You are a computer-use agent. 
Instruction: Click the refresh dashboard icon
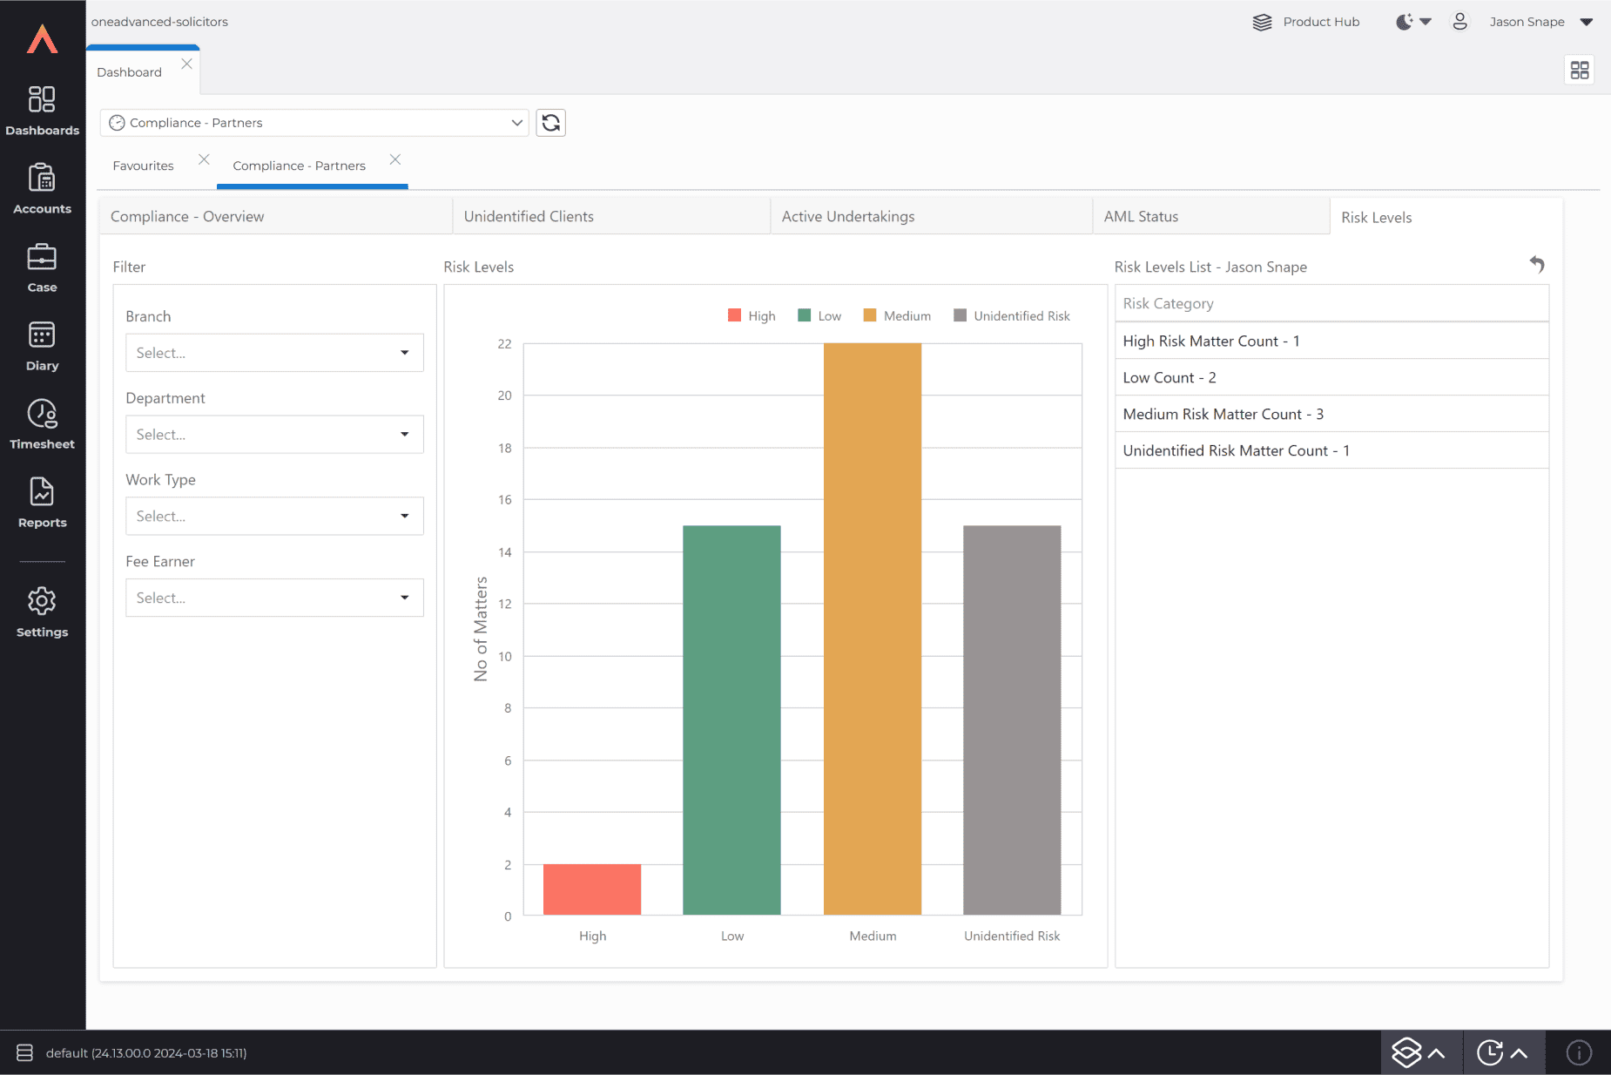point(550,123)
